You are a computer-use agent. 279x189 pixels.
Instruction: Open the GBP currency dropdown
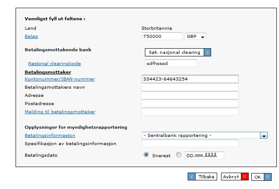pos(196,36)
